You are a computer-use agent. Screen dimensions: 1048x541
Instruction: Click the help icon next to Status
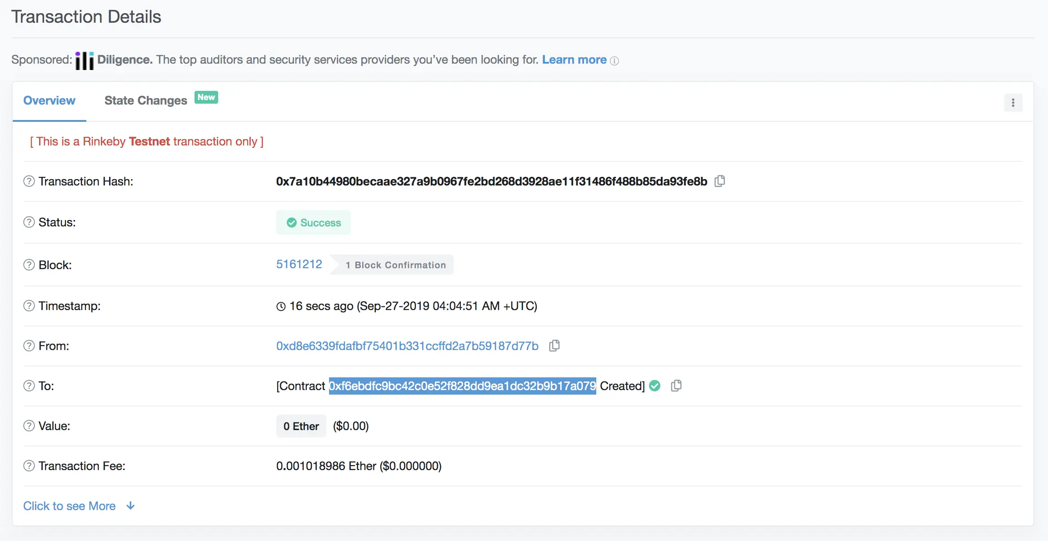(x=29, y=222)
